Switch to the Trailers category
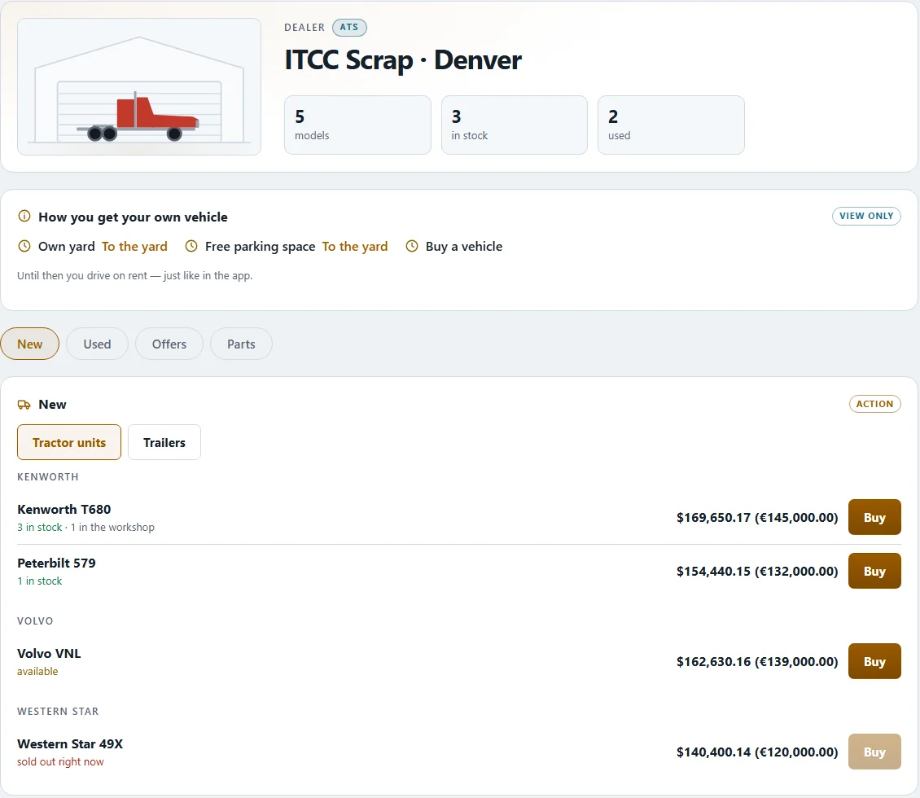This screenshot has height=798, width=920. pos(164,442)
